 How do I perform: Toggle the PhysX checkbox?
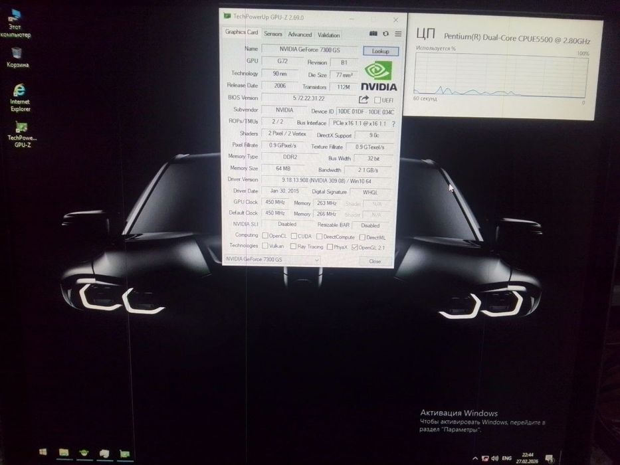330,246
